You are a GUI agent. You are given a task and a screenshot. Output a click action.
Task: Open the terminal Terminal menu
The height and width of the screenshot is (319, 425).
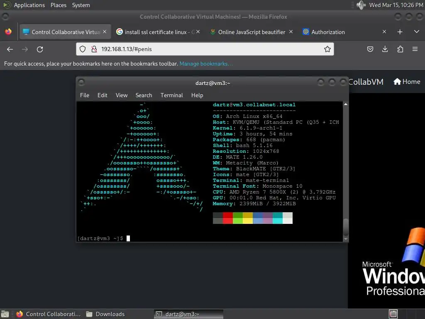[x=171, y=95]
